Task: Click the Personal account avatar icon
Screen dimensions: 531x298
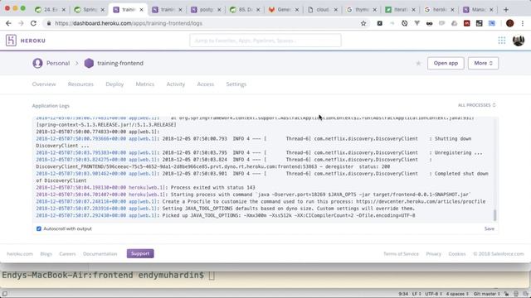Action: 37,63
